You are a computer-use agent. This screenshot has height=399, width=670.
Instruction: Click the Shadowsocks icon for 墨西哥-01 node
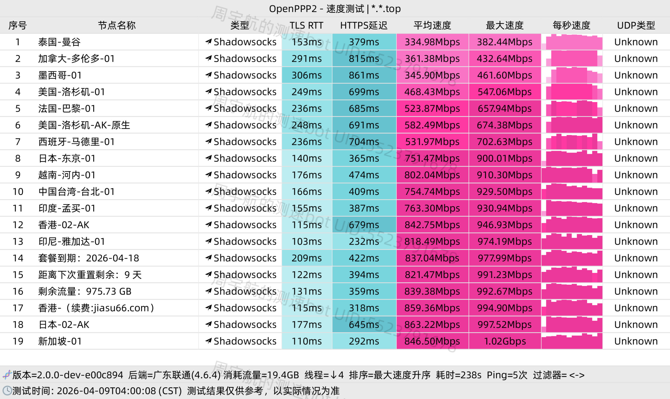point(208,75)
